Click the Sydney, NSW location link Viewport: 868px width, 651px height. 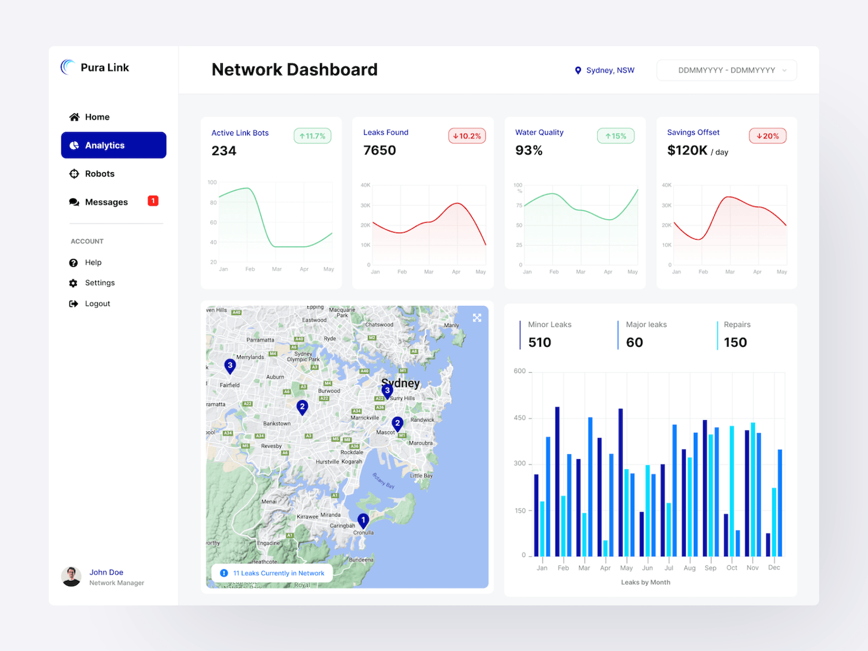(x=610, y=71)
